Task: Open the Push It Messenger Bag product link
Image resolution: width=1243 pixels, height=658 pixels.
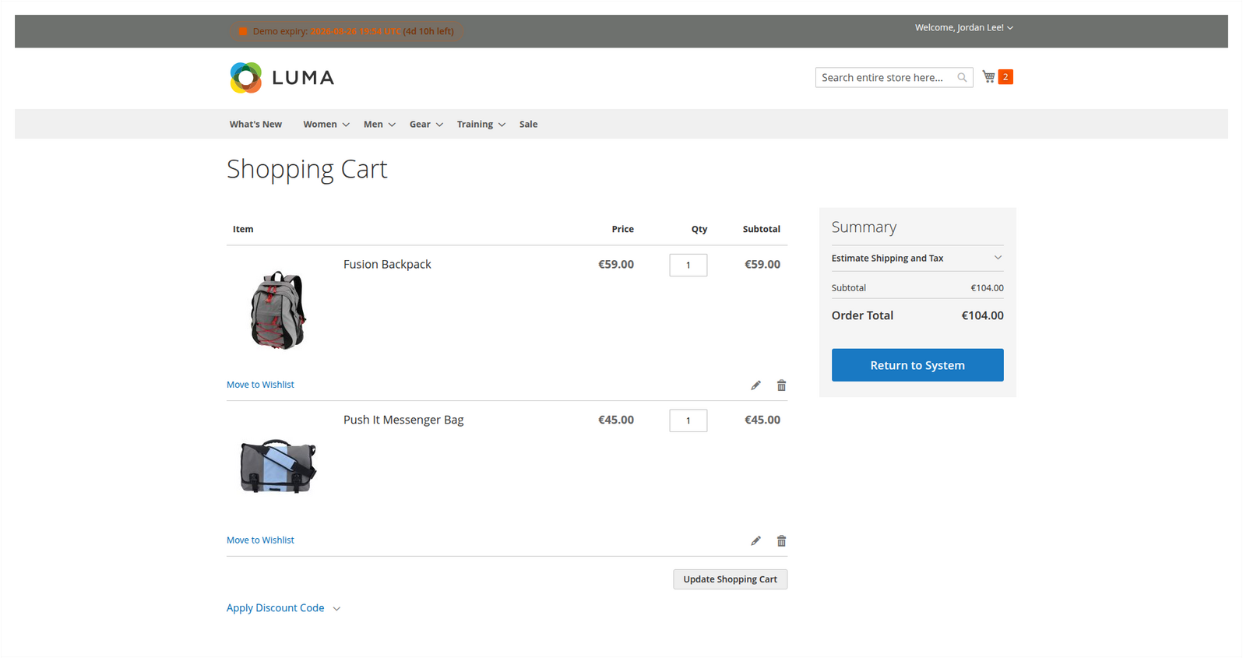Action: coord(403,420)
